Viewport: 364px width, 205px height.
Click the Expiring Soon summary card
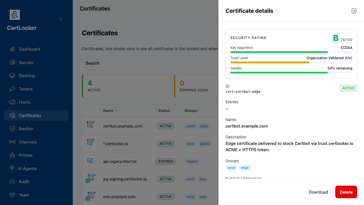tap(196, 86)
